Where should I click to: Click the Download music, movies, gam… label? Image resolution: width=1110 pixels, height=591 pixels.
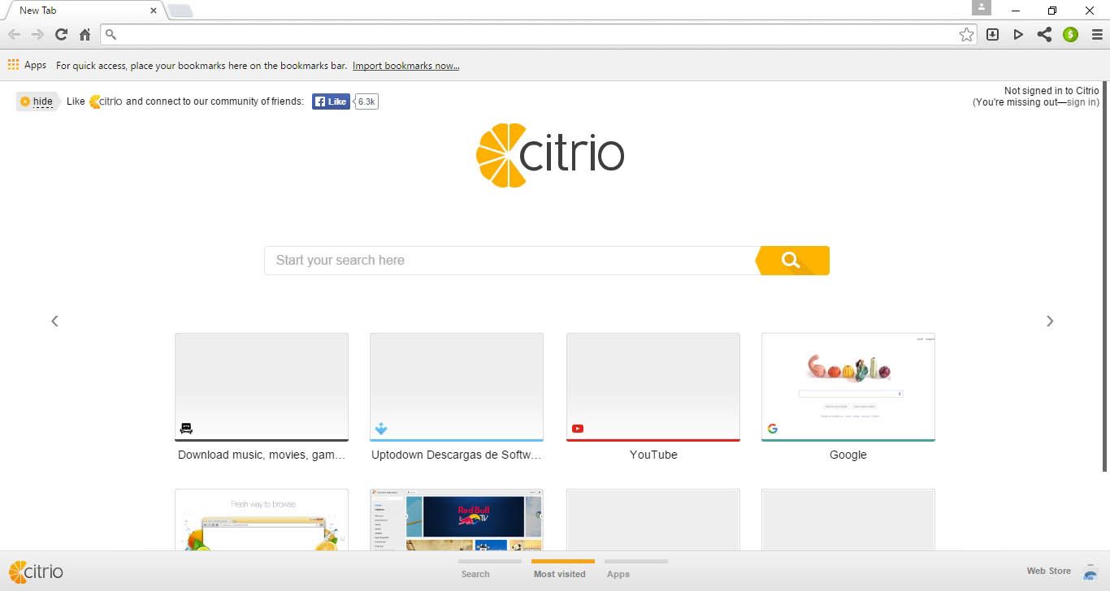pos(262,455)
